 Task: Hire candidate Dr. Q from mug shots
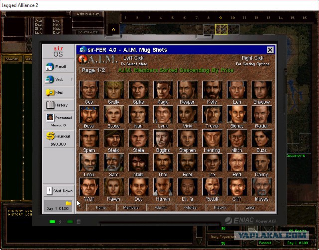point(187,187)
